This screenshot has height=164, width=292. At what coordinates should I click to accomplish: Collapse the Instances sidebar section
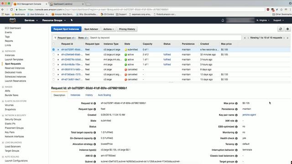click(3, 51)
